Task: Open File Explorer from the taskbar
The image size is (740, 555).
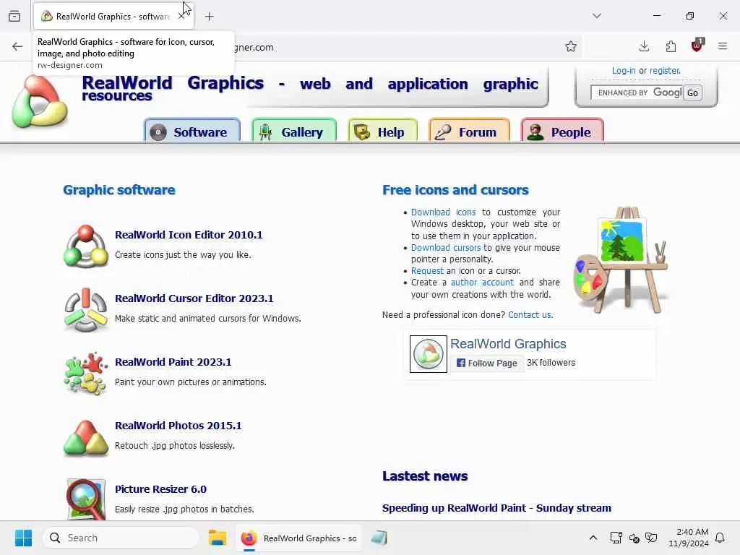Action: [x=218, y=538]
